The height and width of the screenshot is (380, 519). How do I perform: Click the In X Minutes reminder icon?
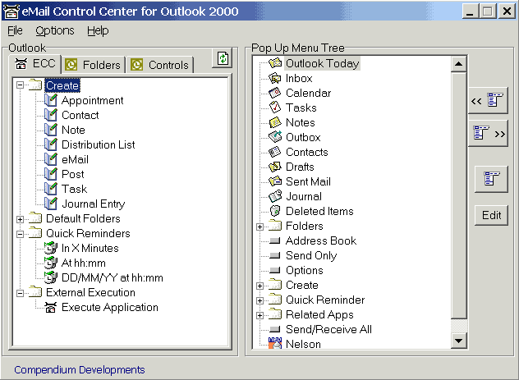click(x=51, y=248)
